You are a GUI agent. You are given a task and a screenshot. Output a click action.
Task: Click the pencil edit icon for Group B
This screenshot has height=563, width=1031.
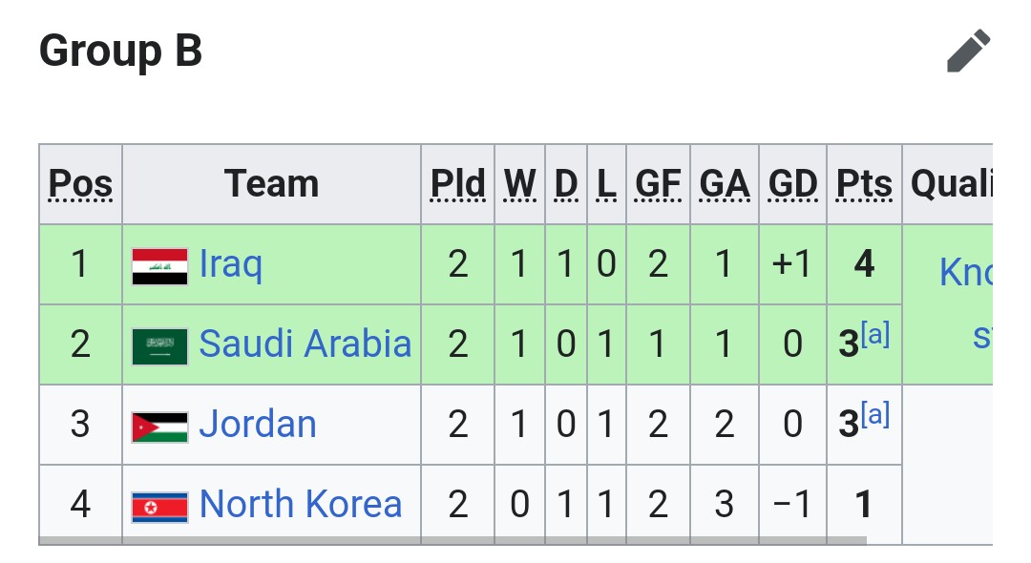969,51
